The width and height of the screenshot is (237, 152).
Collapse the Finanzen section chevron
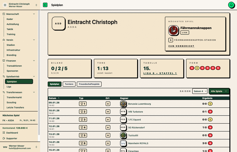pyautogui.click(x=34, y=61)
